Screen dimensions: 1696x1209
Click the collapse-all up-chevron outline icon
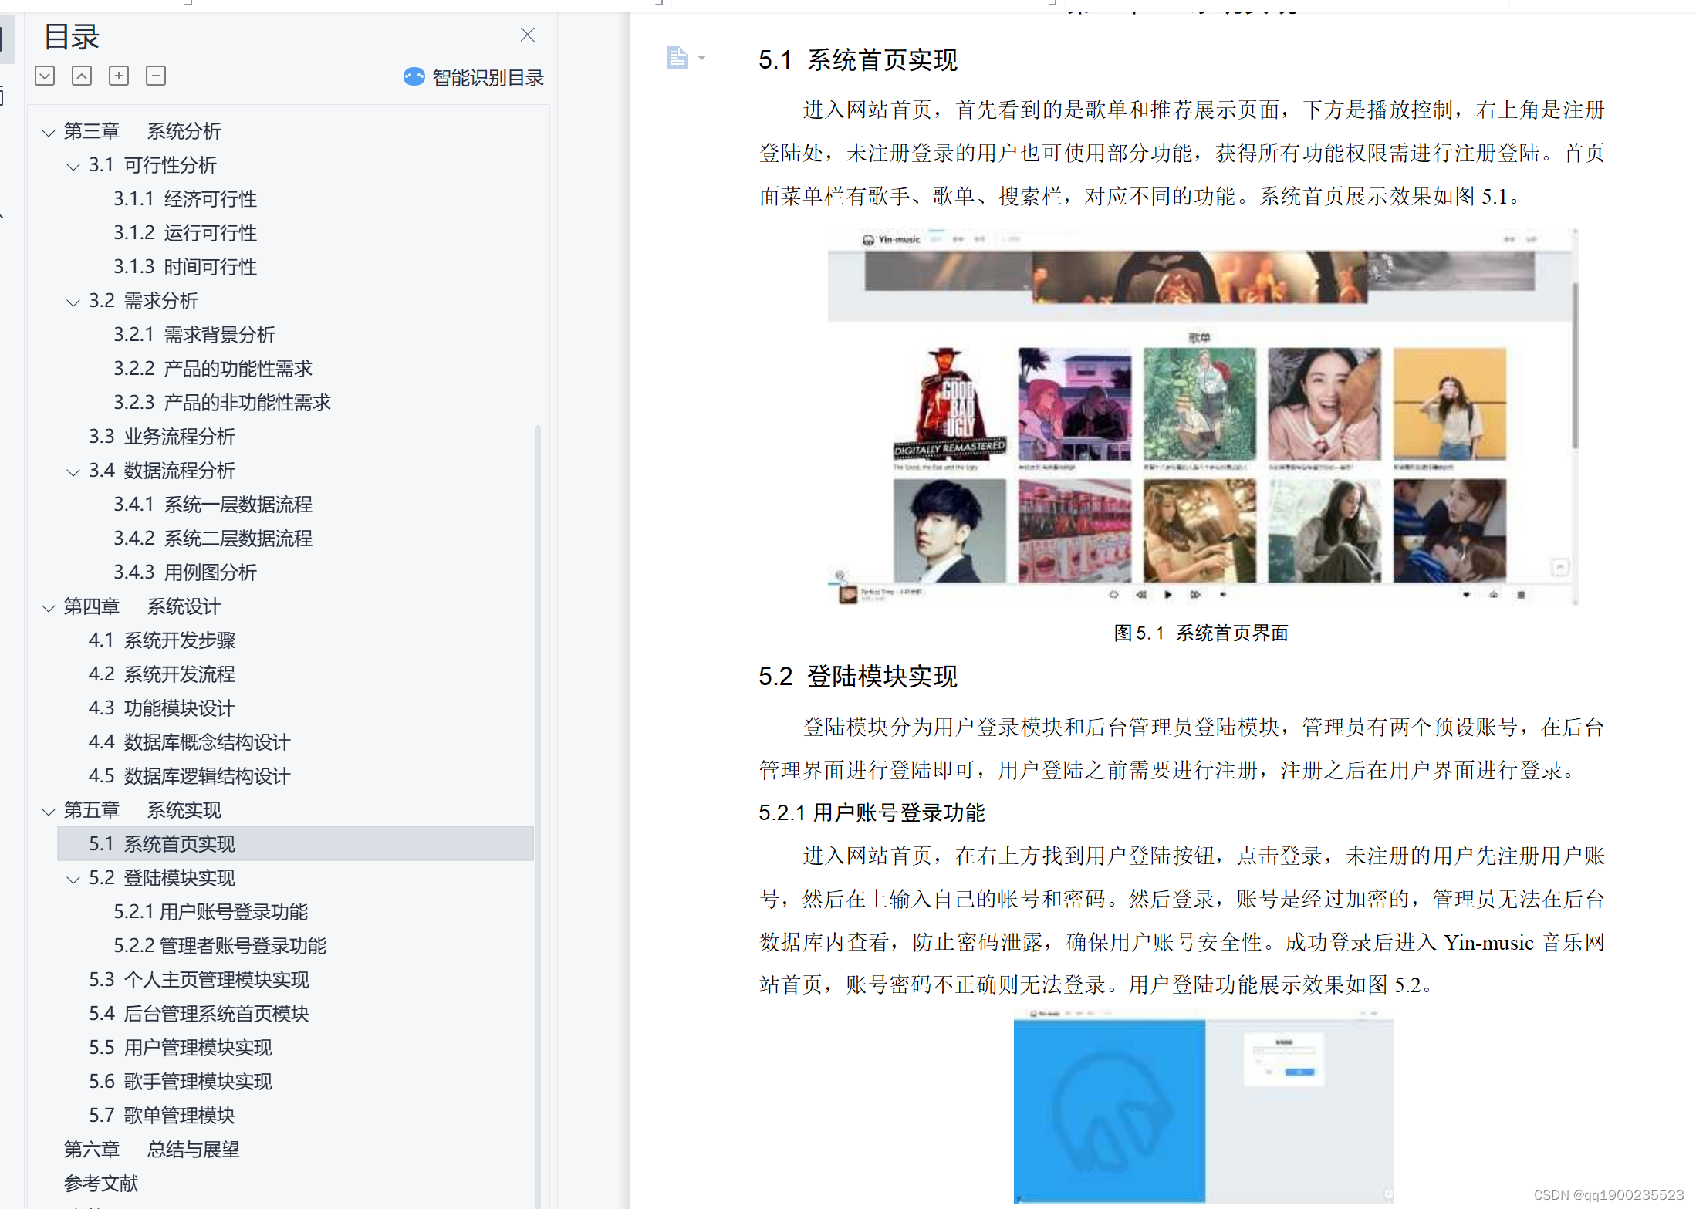82,76
